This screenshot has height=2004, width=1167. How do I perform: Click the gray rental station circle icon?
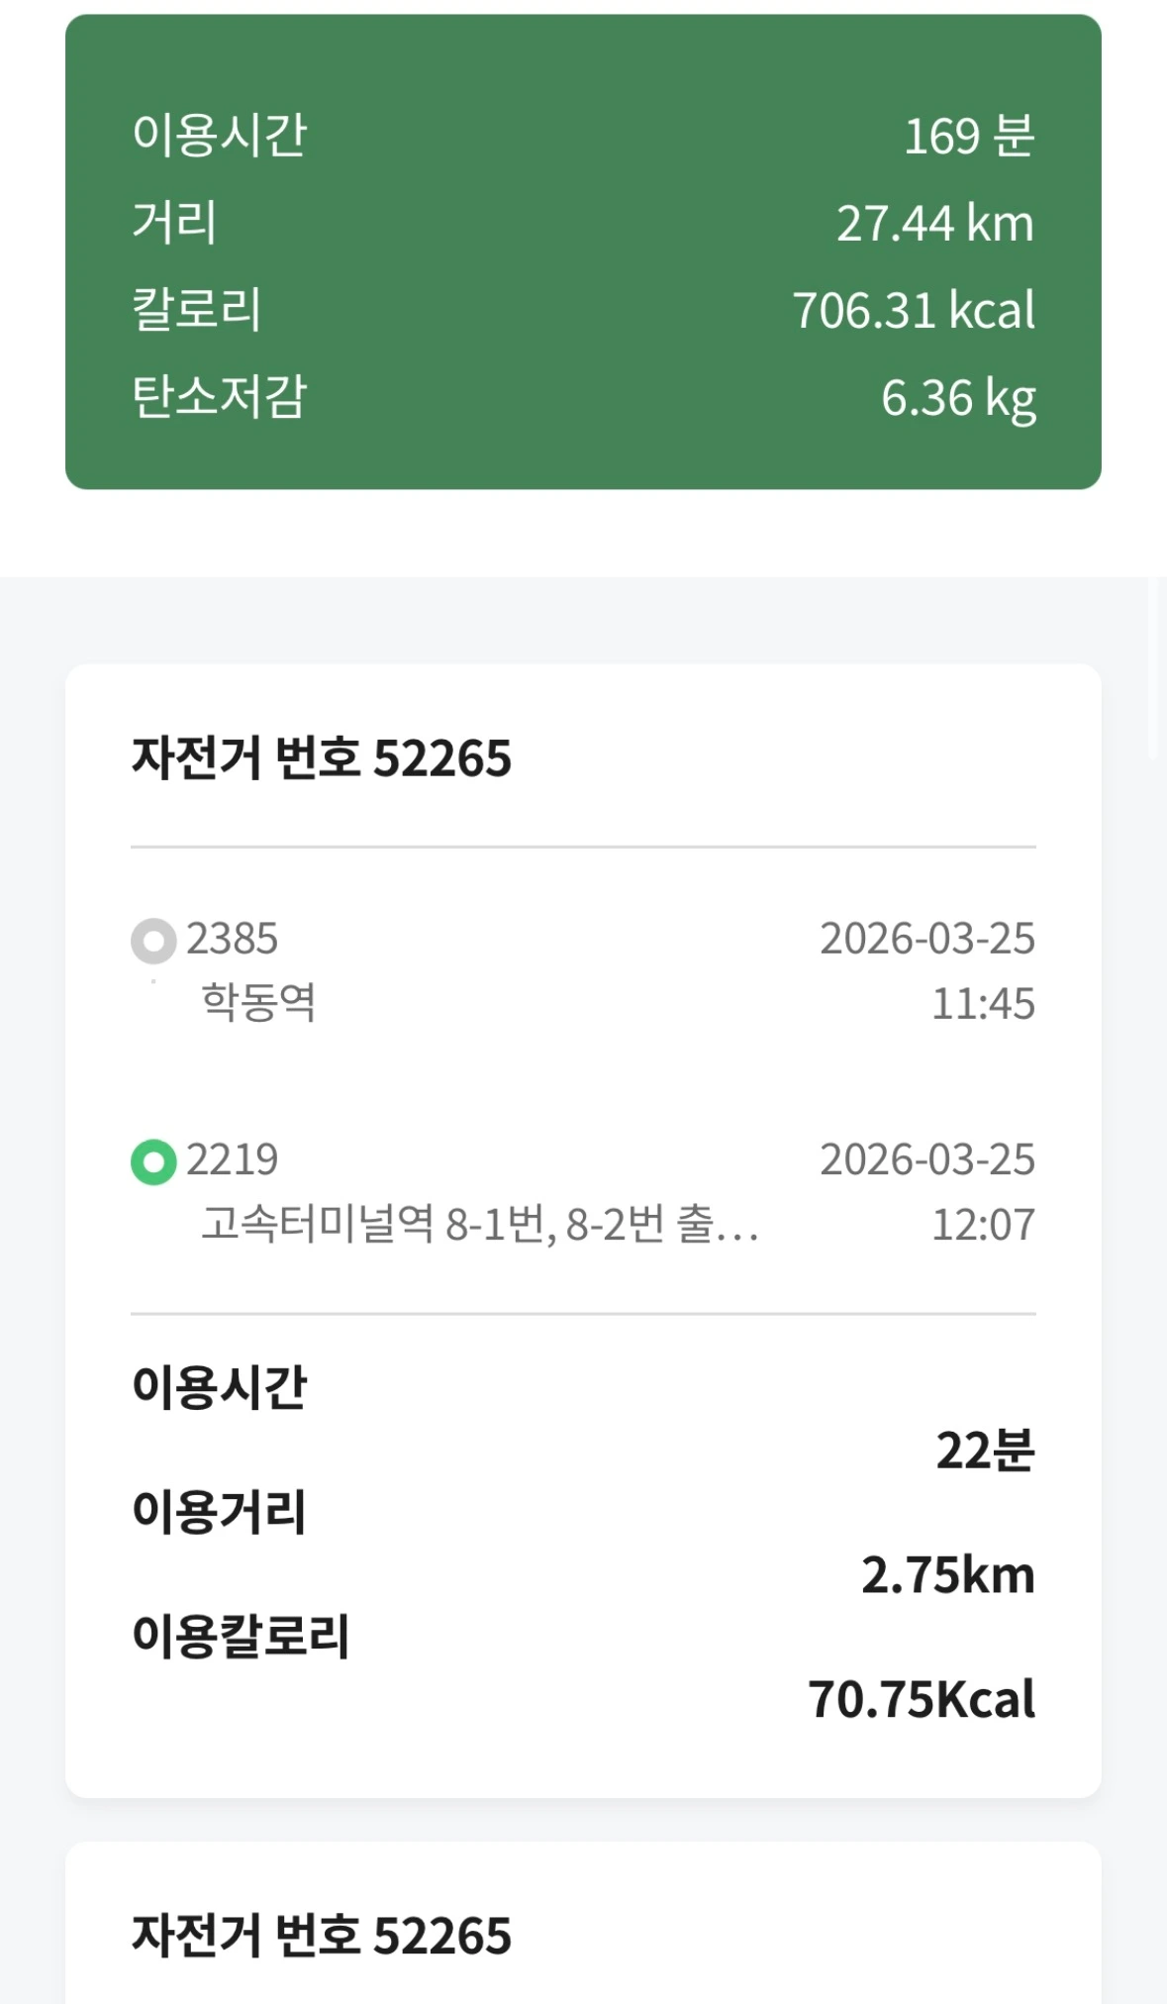(153, 941)
